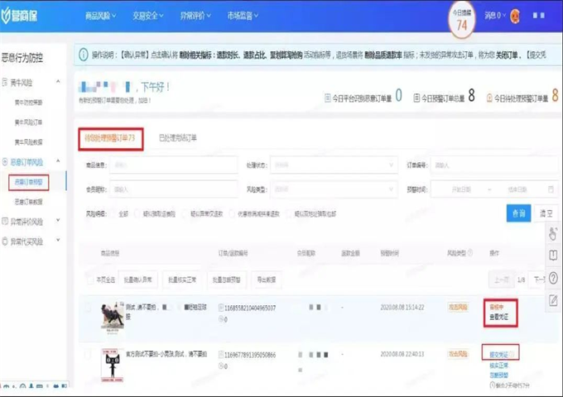Click the book guide floating icon
The height and width of the screenshot is (397, 563).
point(553,255)
